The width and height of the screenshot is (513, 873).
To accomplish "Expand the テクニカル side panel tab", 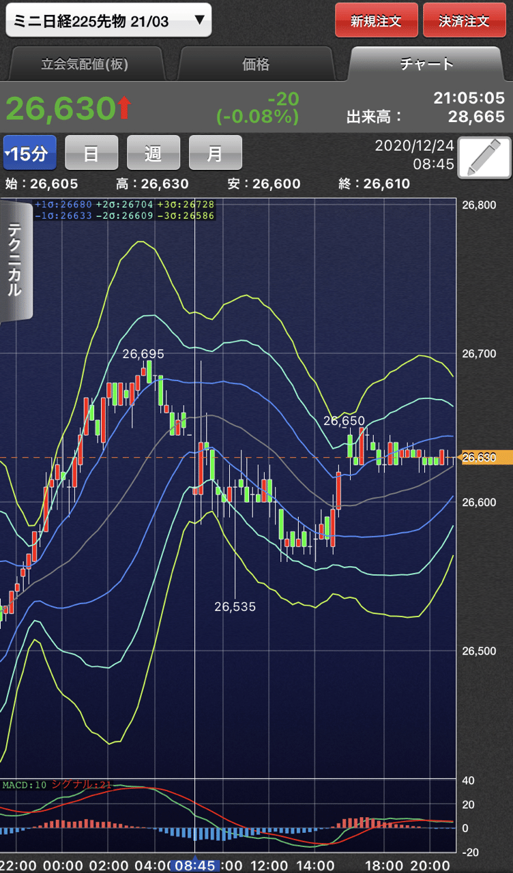I will 16,261.
